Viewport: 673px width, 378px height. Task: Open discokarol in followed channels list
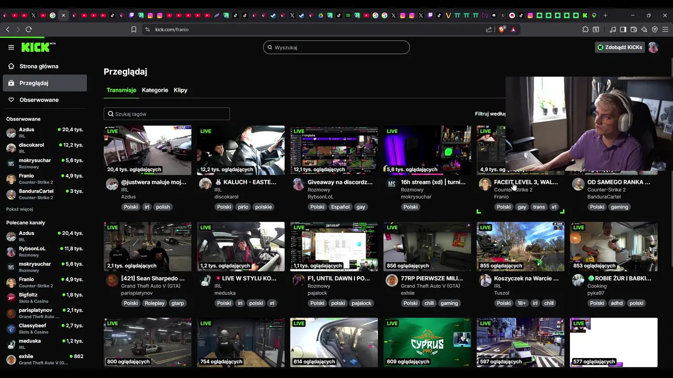click(x=45, y=148)
